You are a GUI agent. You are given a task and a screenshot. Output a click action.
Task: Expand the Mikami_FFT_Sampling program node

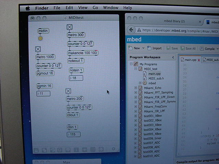pos(136,93)
